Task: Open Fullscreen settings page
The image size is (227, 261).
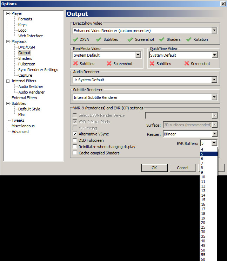Action: click(x=27, y=64)
